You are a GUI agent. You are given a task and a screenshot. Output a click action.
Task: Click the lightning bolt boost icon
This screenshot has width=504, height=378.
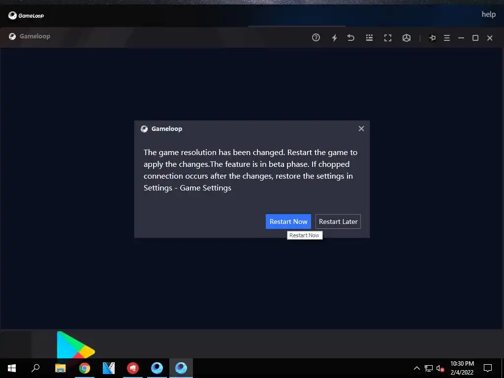(x=335, y=38)
